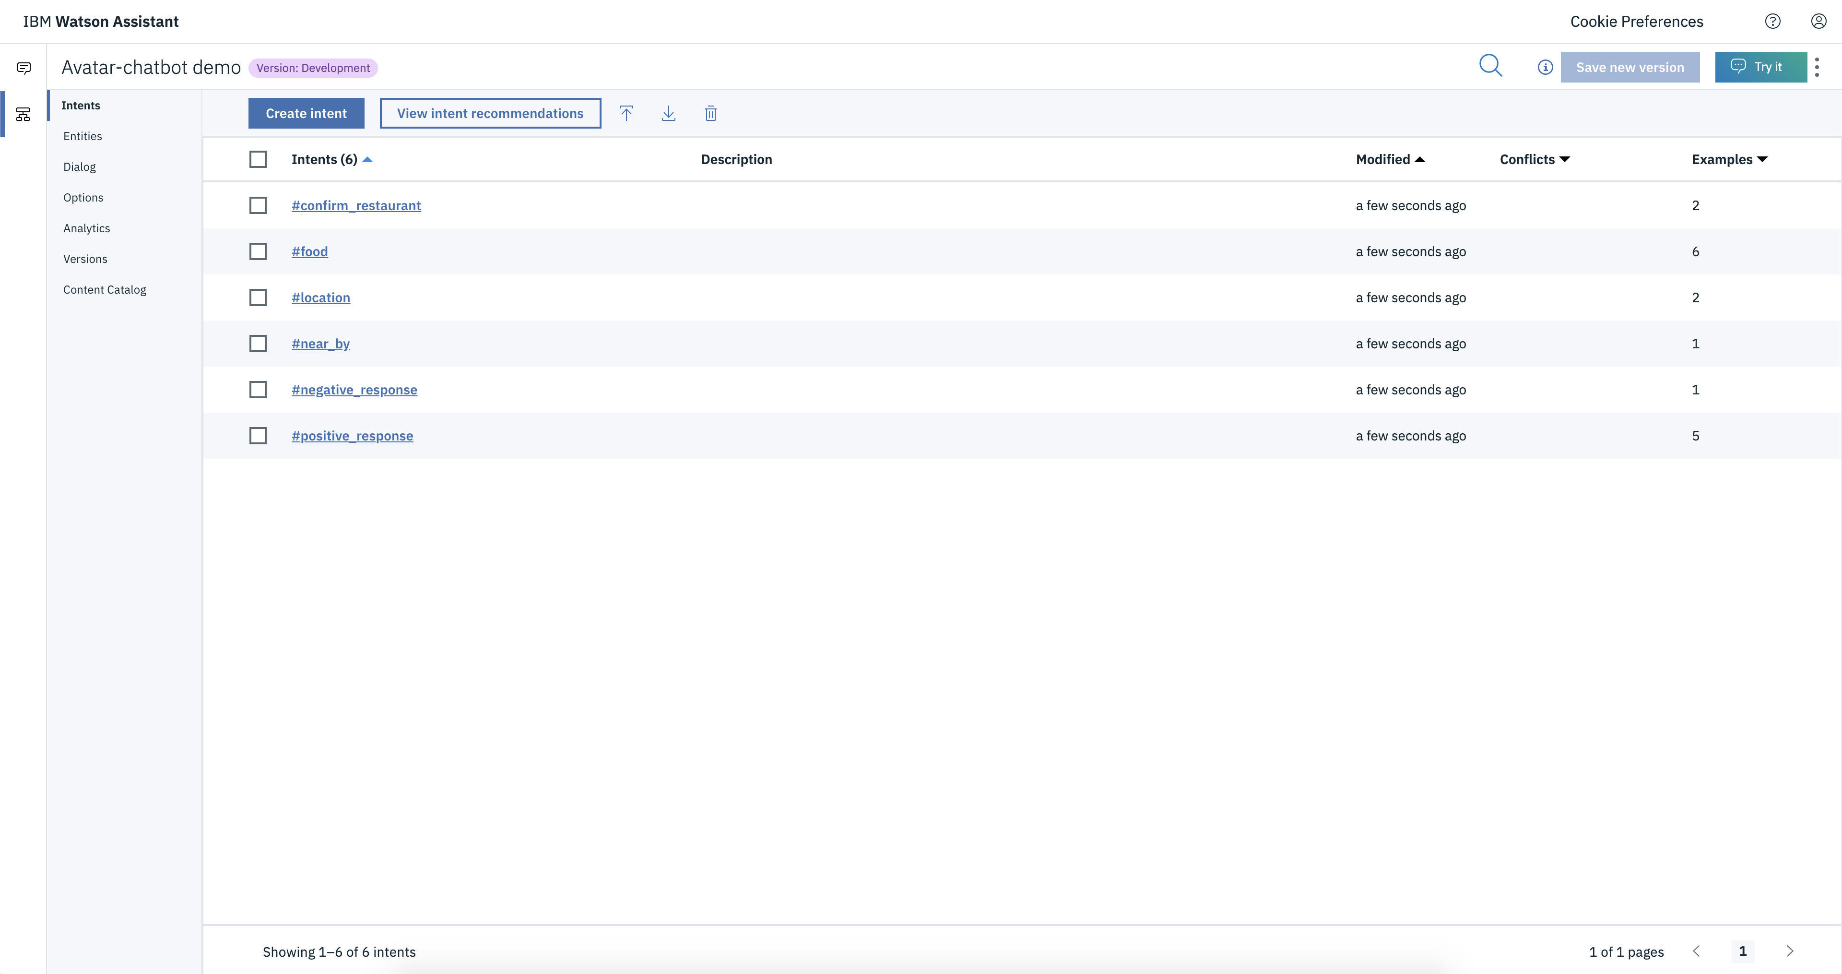Open the Skills icon in left rail
This screenshot has width=1842, height=974.
[24, 114]
